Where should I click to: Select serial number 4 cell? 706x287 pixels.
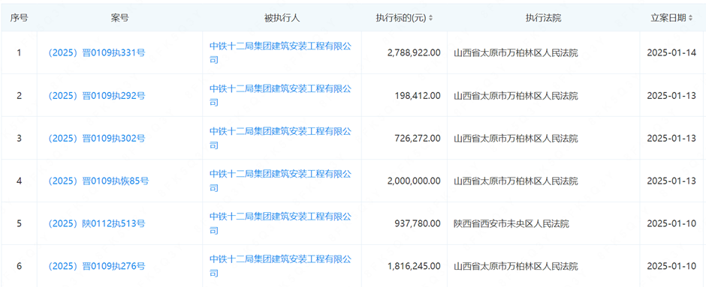19,181
